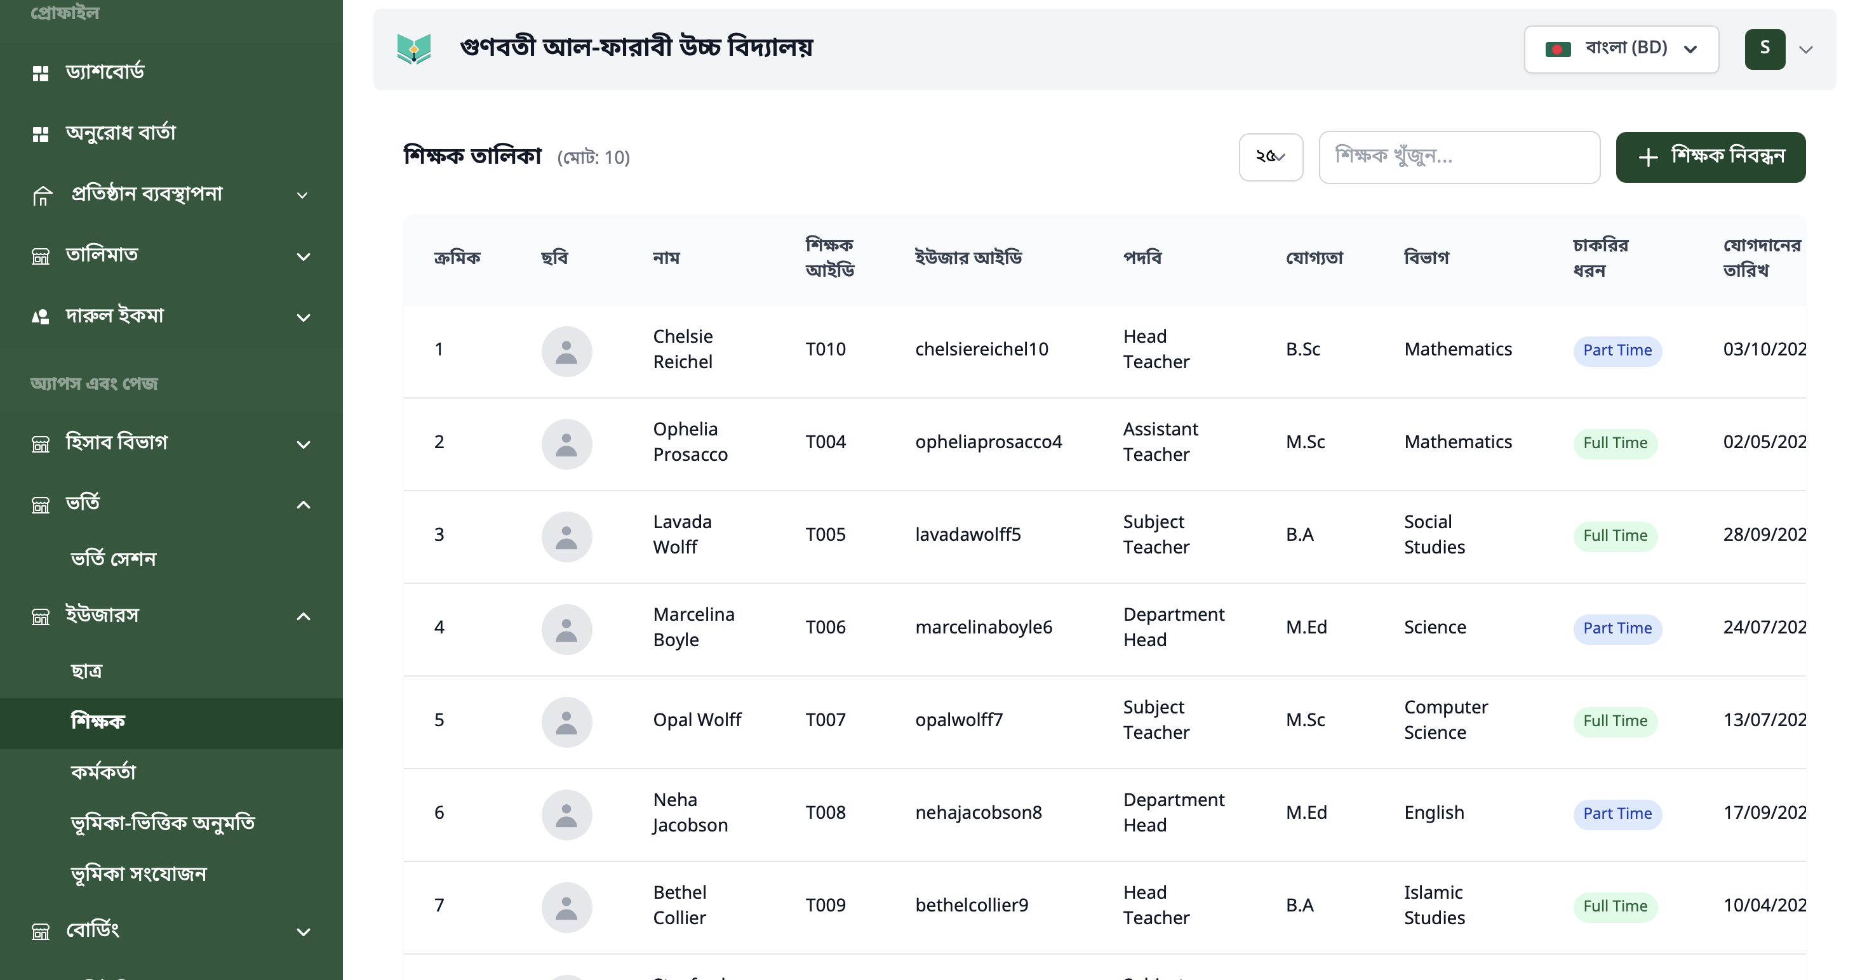This screenshot has height=980, width=1867.
Task: Collapse the ইউজারস menu chevron
Action: [304, 616]
